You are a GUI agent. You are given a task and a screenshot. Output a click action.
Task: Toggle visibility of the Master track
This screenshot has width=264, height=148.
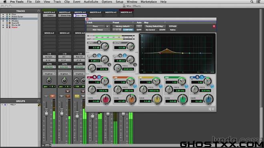click(3, 27)
